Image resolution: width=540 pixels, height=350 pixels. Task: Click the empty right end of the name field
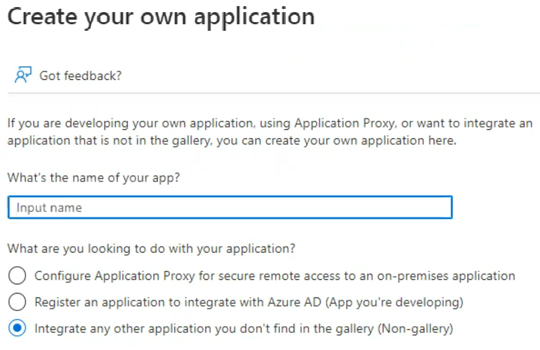(413, 207)
